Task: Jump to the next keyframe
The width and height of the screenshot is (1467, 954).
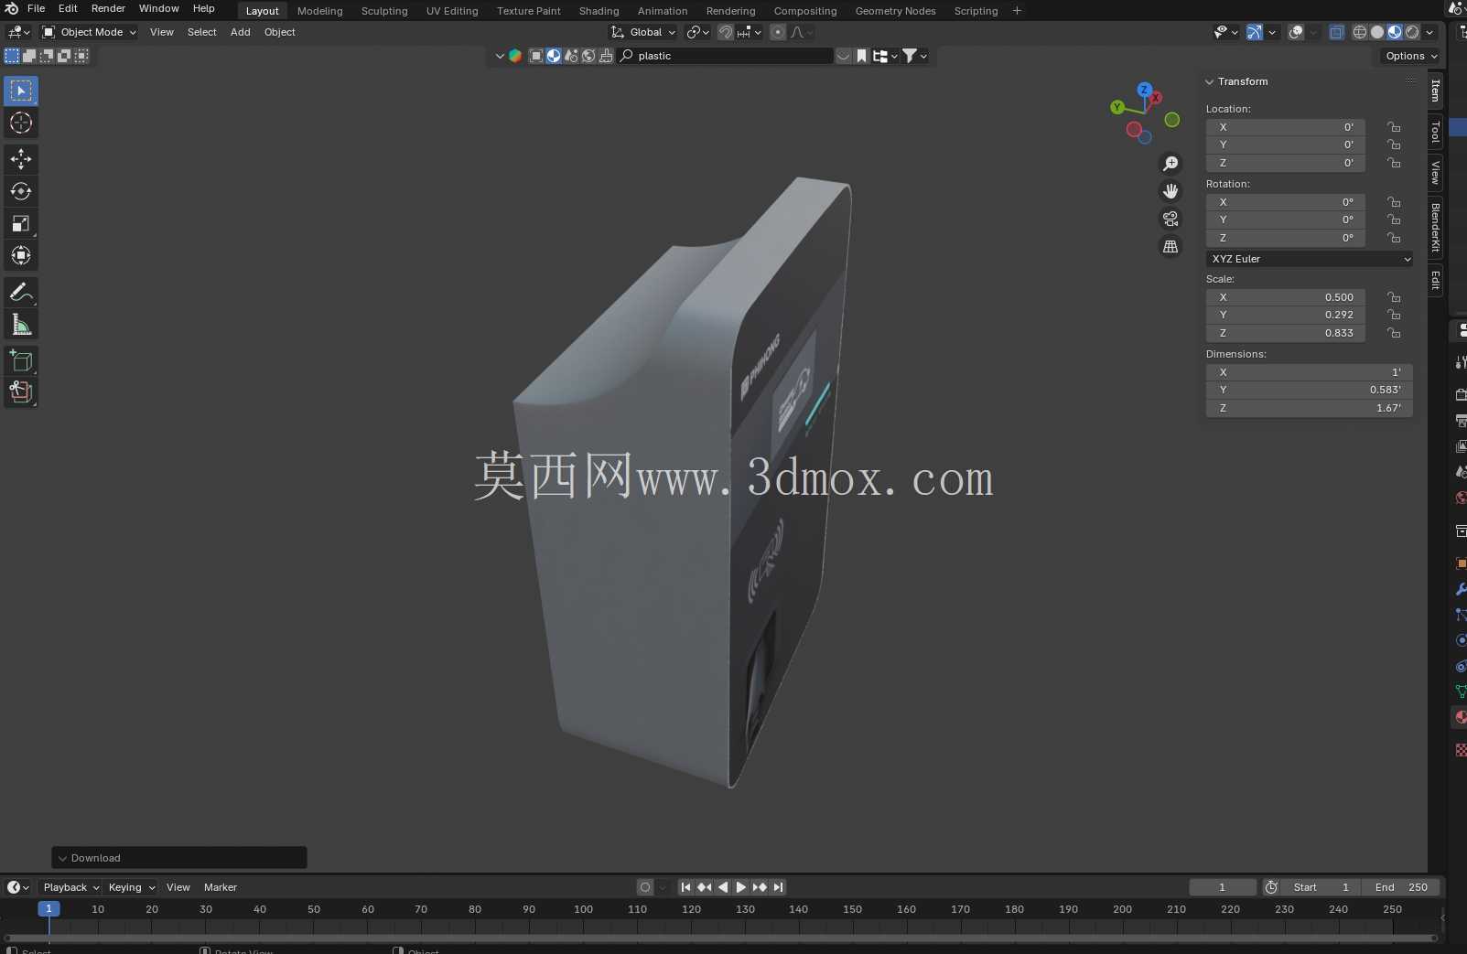Action: pos(759,887)
